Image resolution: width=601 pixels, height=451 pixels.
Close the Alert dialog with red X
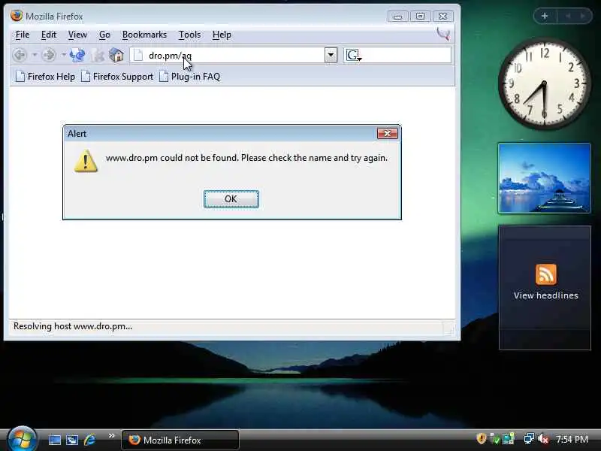click(388, 134)
